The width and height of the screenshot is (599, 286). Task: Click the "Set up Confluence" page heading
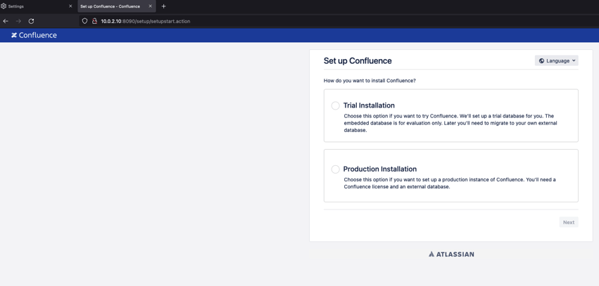point(358,60)
